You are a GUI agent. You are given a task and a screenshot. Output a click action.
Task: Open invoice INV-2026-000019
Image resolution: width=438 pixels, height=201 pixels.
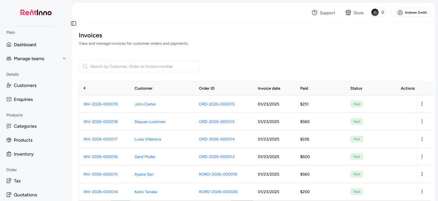(101, 104)
